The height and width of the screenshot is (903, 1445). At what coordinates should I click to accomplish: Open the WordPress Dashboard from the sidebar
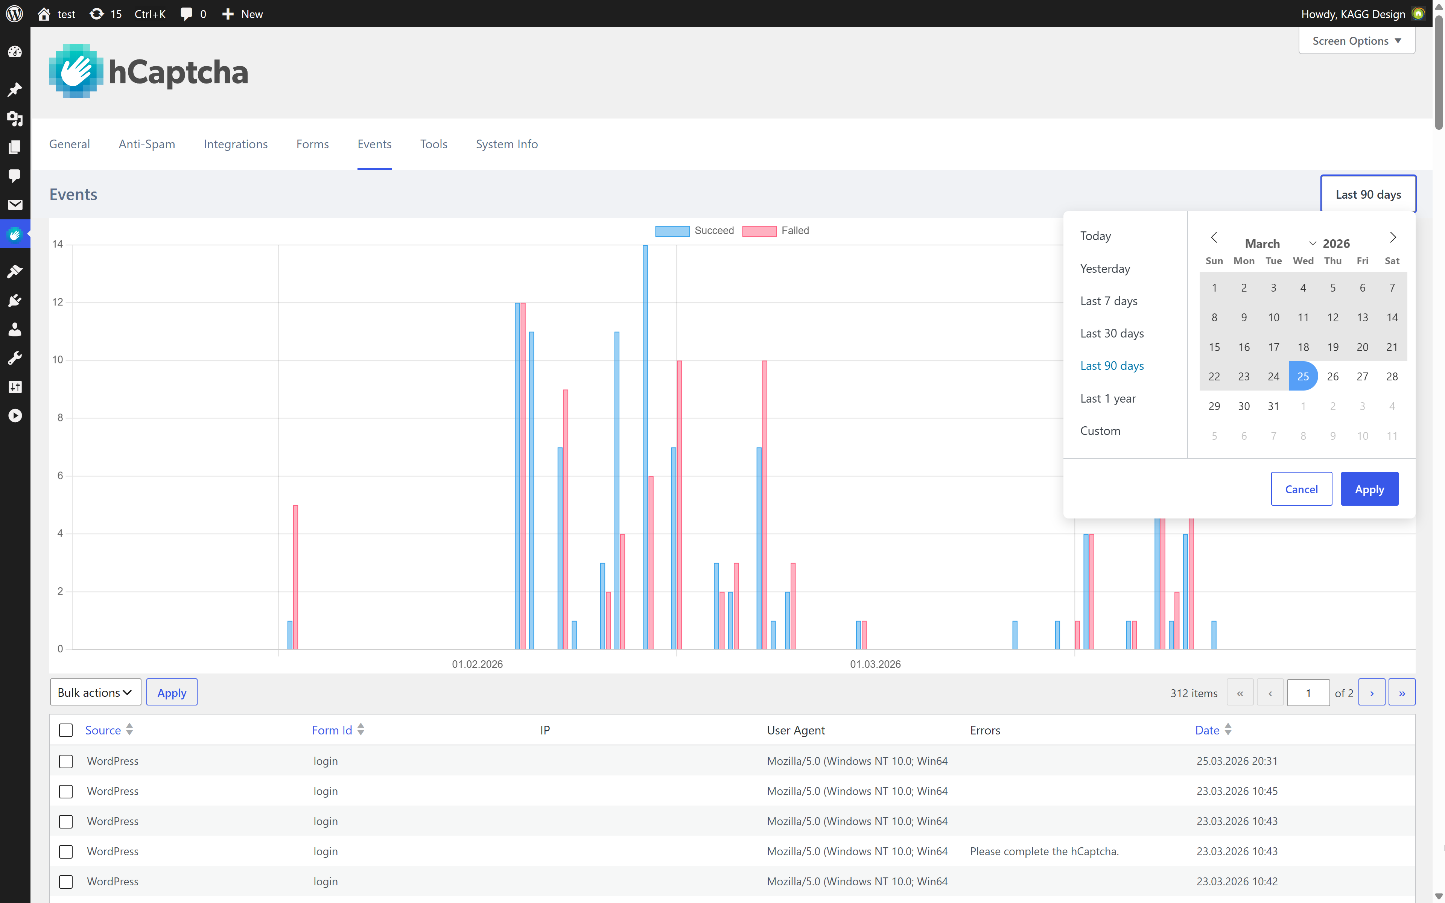[x=15, y=52]
